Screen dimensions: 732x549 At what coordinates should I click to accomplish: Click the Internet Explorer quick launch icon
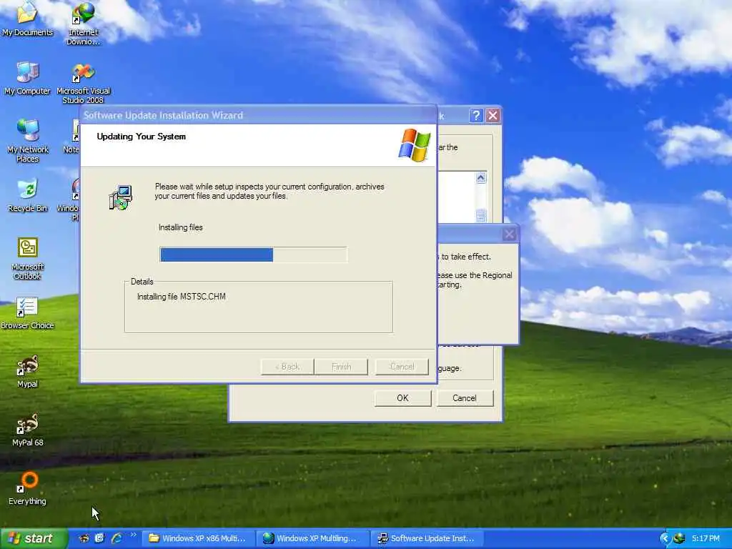coord(117,538)
